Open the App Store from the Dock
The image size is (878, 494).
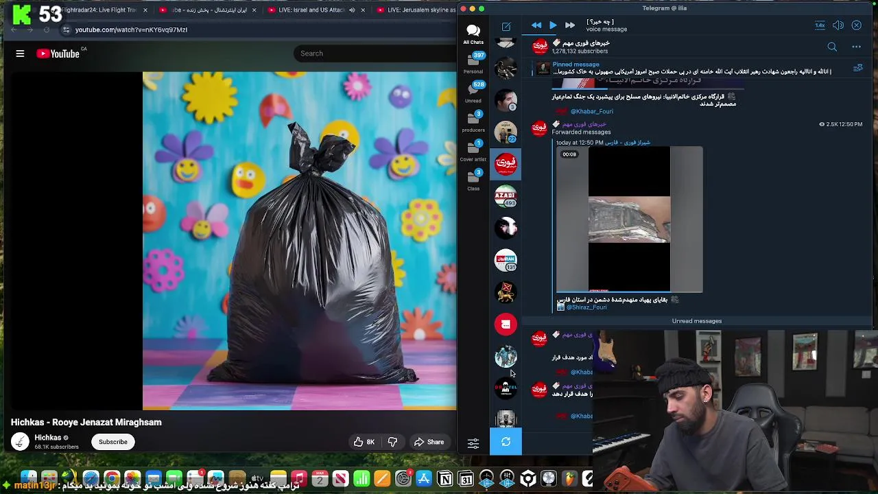424,478
